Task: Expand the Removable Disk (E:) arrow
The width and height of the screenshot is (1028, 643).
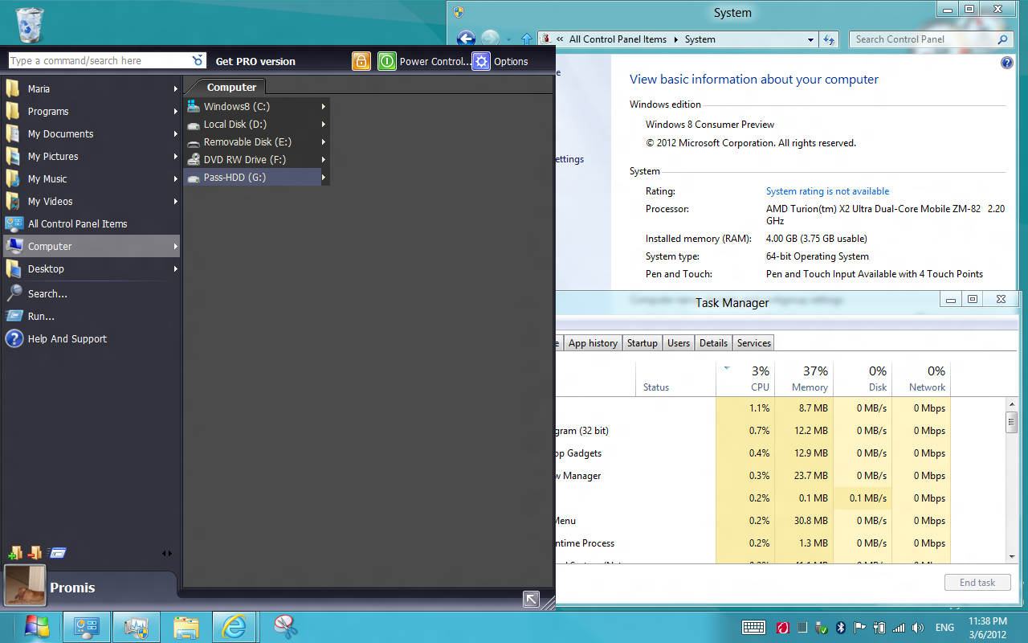Action: coord(324,141)
